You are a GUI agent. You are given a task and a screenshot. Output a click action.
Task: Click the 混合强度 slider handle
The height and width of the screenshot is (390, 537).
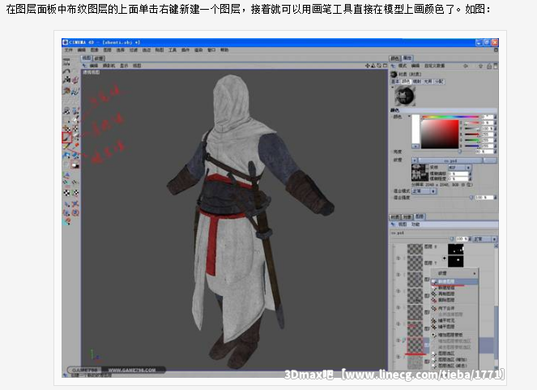click(471, 197)
